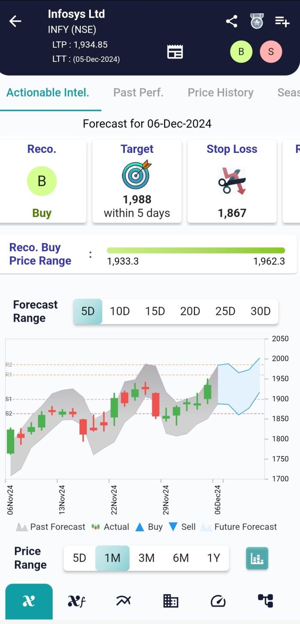
Task: Switch price range to 1Y
Action: coord(214,558)
